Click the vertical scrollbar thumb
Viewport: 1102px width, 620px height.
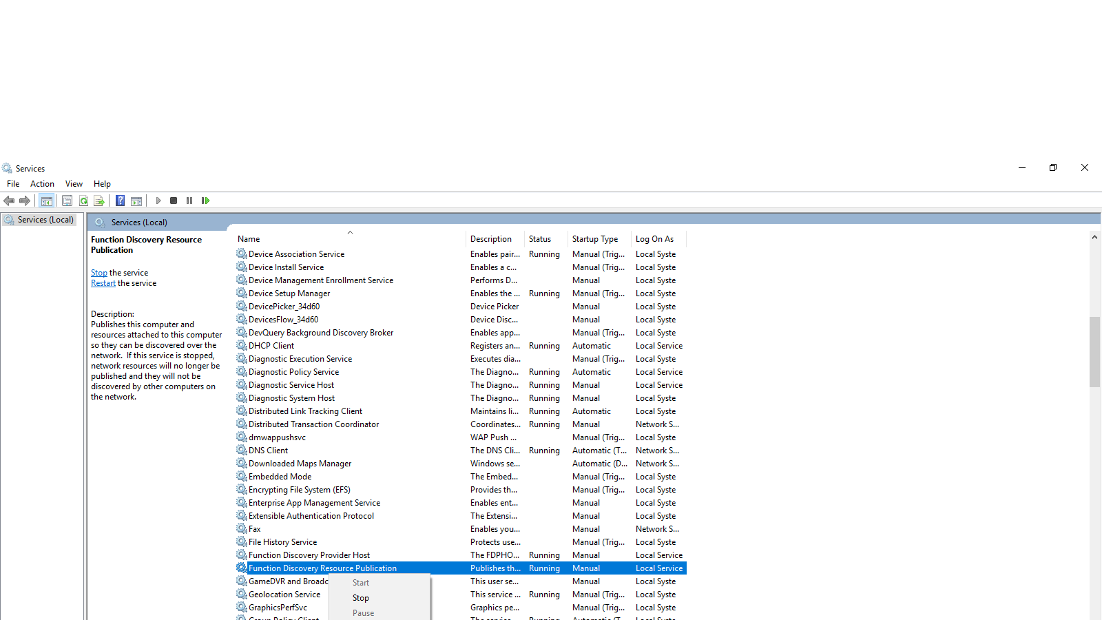[x=1094, y=351]
